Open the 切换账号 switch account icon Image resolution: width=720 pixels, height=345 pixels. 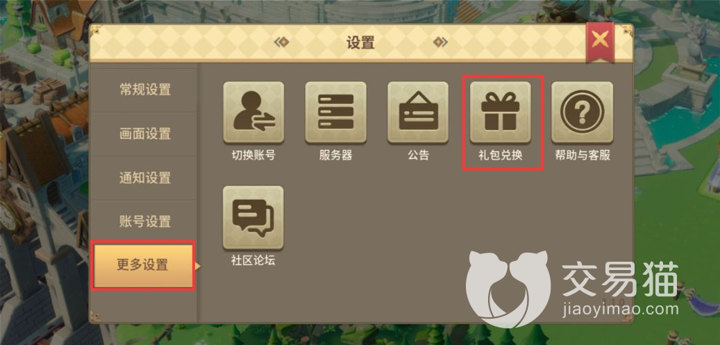pos(253,112)
